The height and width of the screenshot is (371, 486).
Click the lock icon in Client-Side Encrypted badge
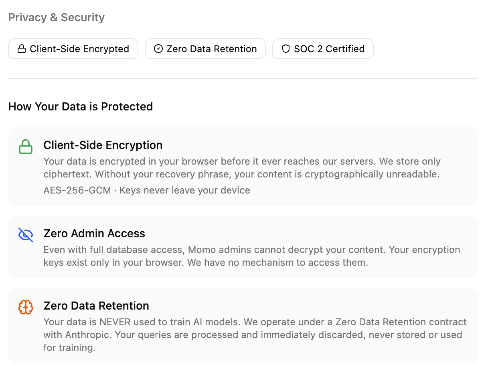[22, 49]
